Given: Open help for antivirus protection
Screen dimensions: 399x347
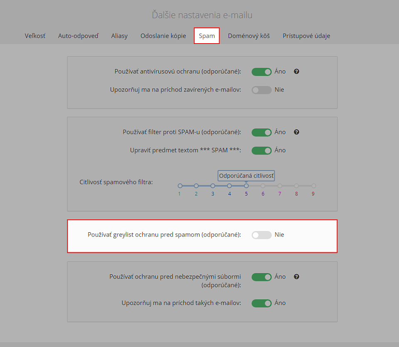Looking at the screenshot, I should coord(296,71).
